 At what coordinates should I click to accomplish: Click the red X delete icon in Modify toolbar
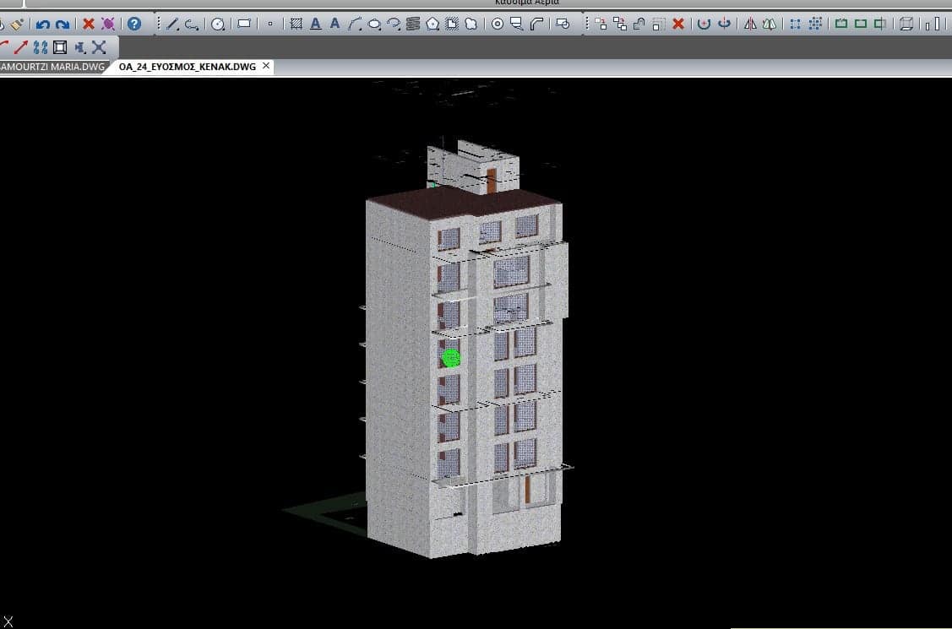pos(677,24)
